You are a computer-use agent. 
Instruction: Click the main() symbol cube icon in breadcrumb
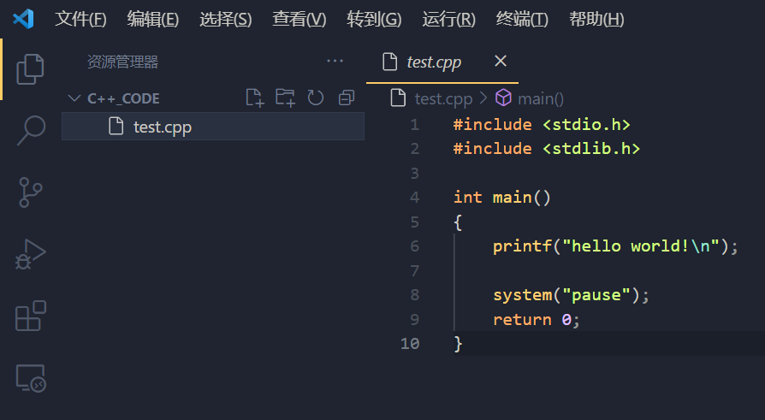[x=503, y=98]
